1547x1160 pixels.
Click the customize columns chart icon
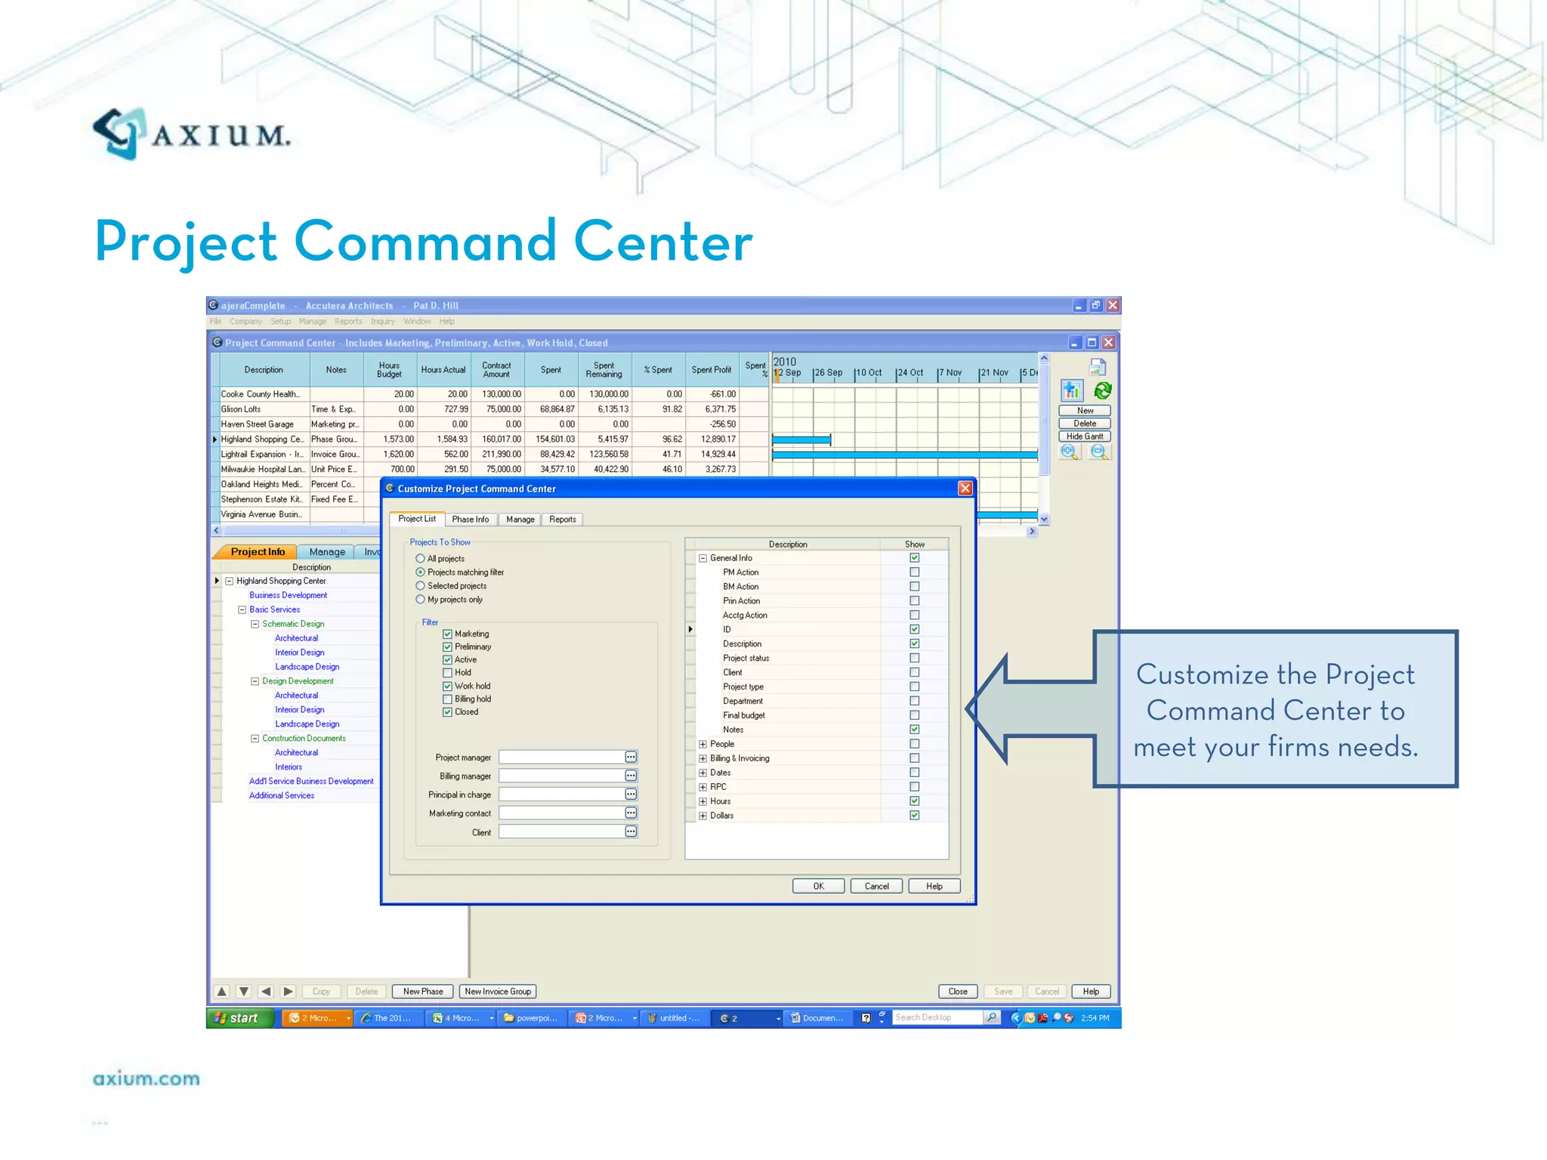pos(1071,390)
